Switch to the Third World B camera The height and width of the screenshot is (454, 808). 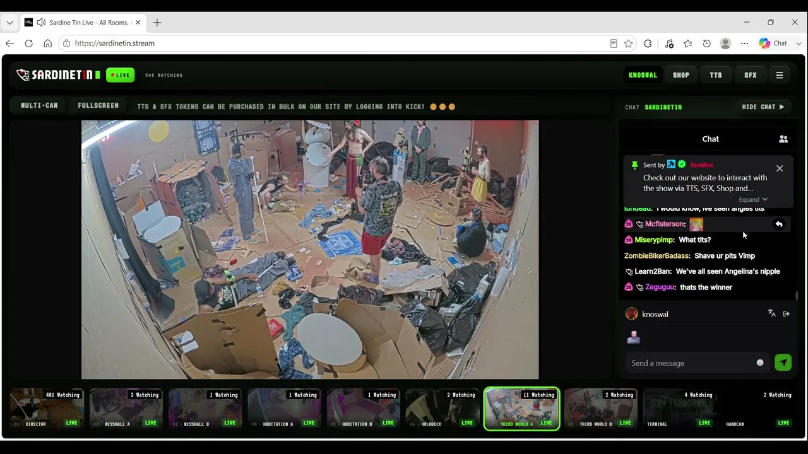600,409
